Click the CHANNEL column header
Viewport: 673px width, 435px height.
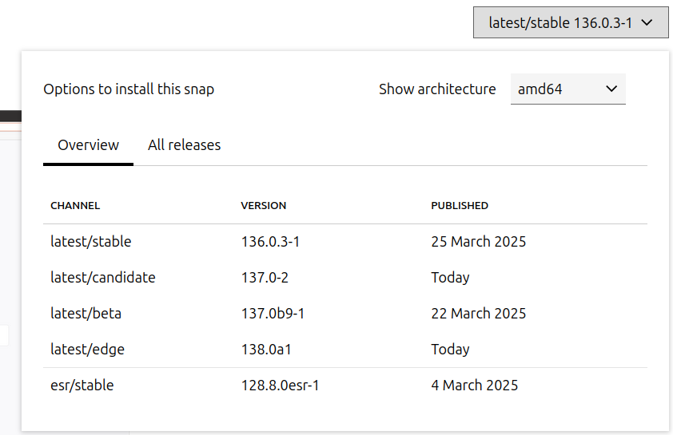tap(75, 205)
